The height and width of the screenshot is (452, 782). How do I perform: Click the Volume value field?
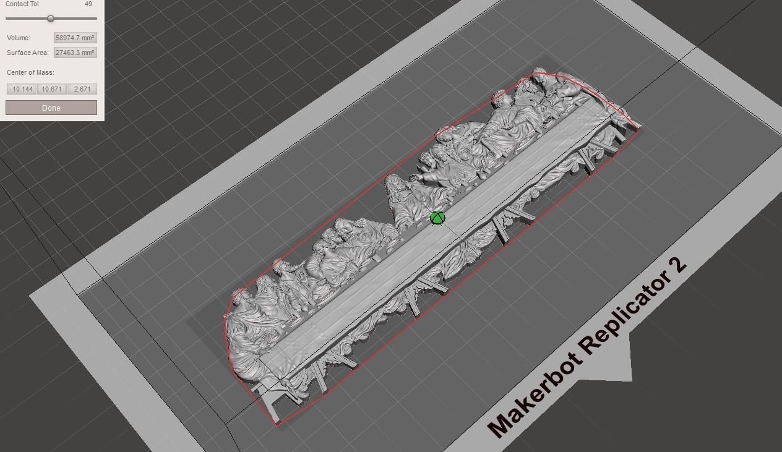click(75, 38)
